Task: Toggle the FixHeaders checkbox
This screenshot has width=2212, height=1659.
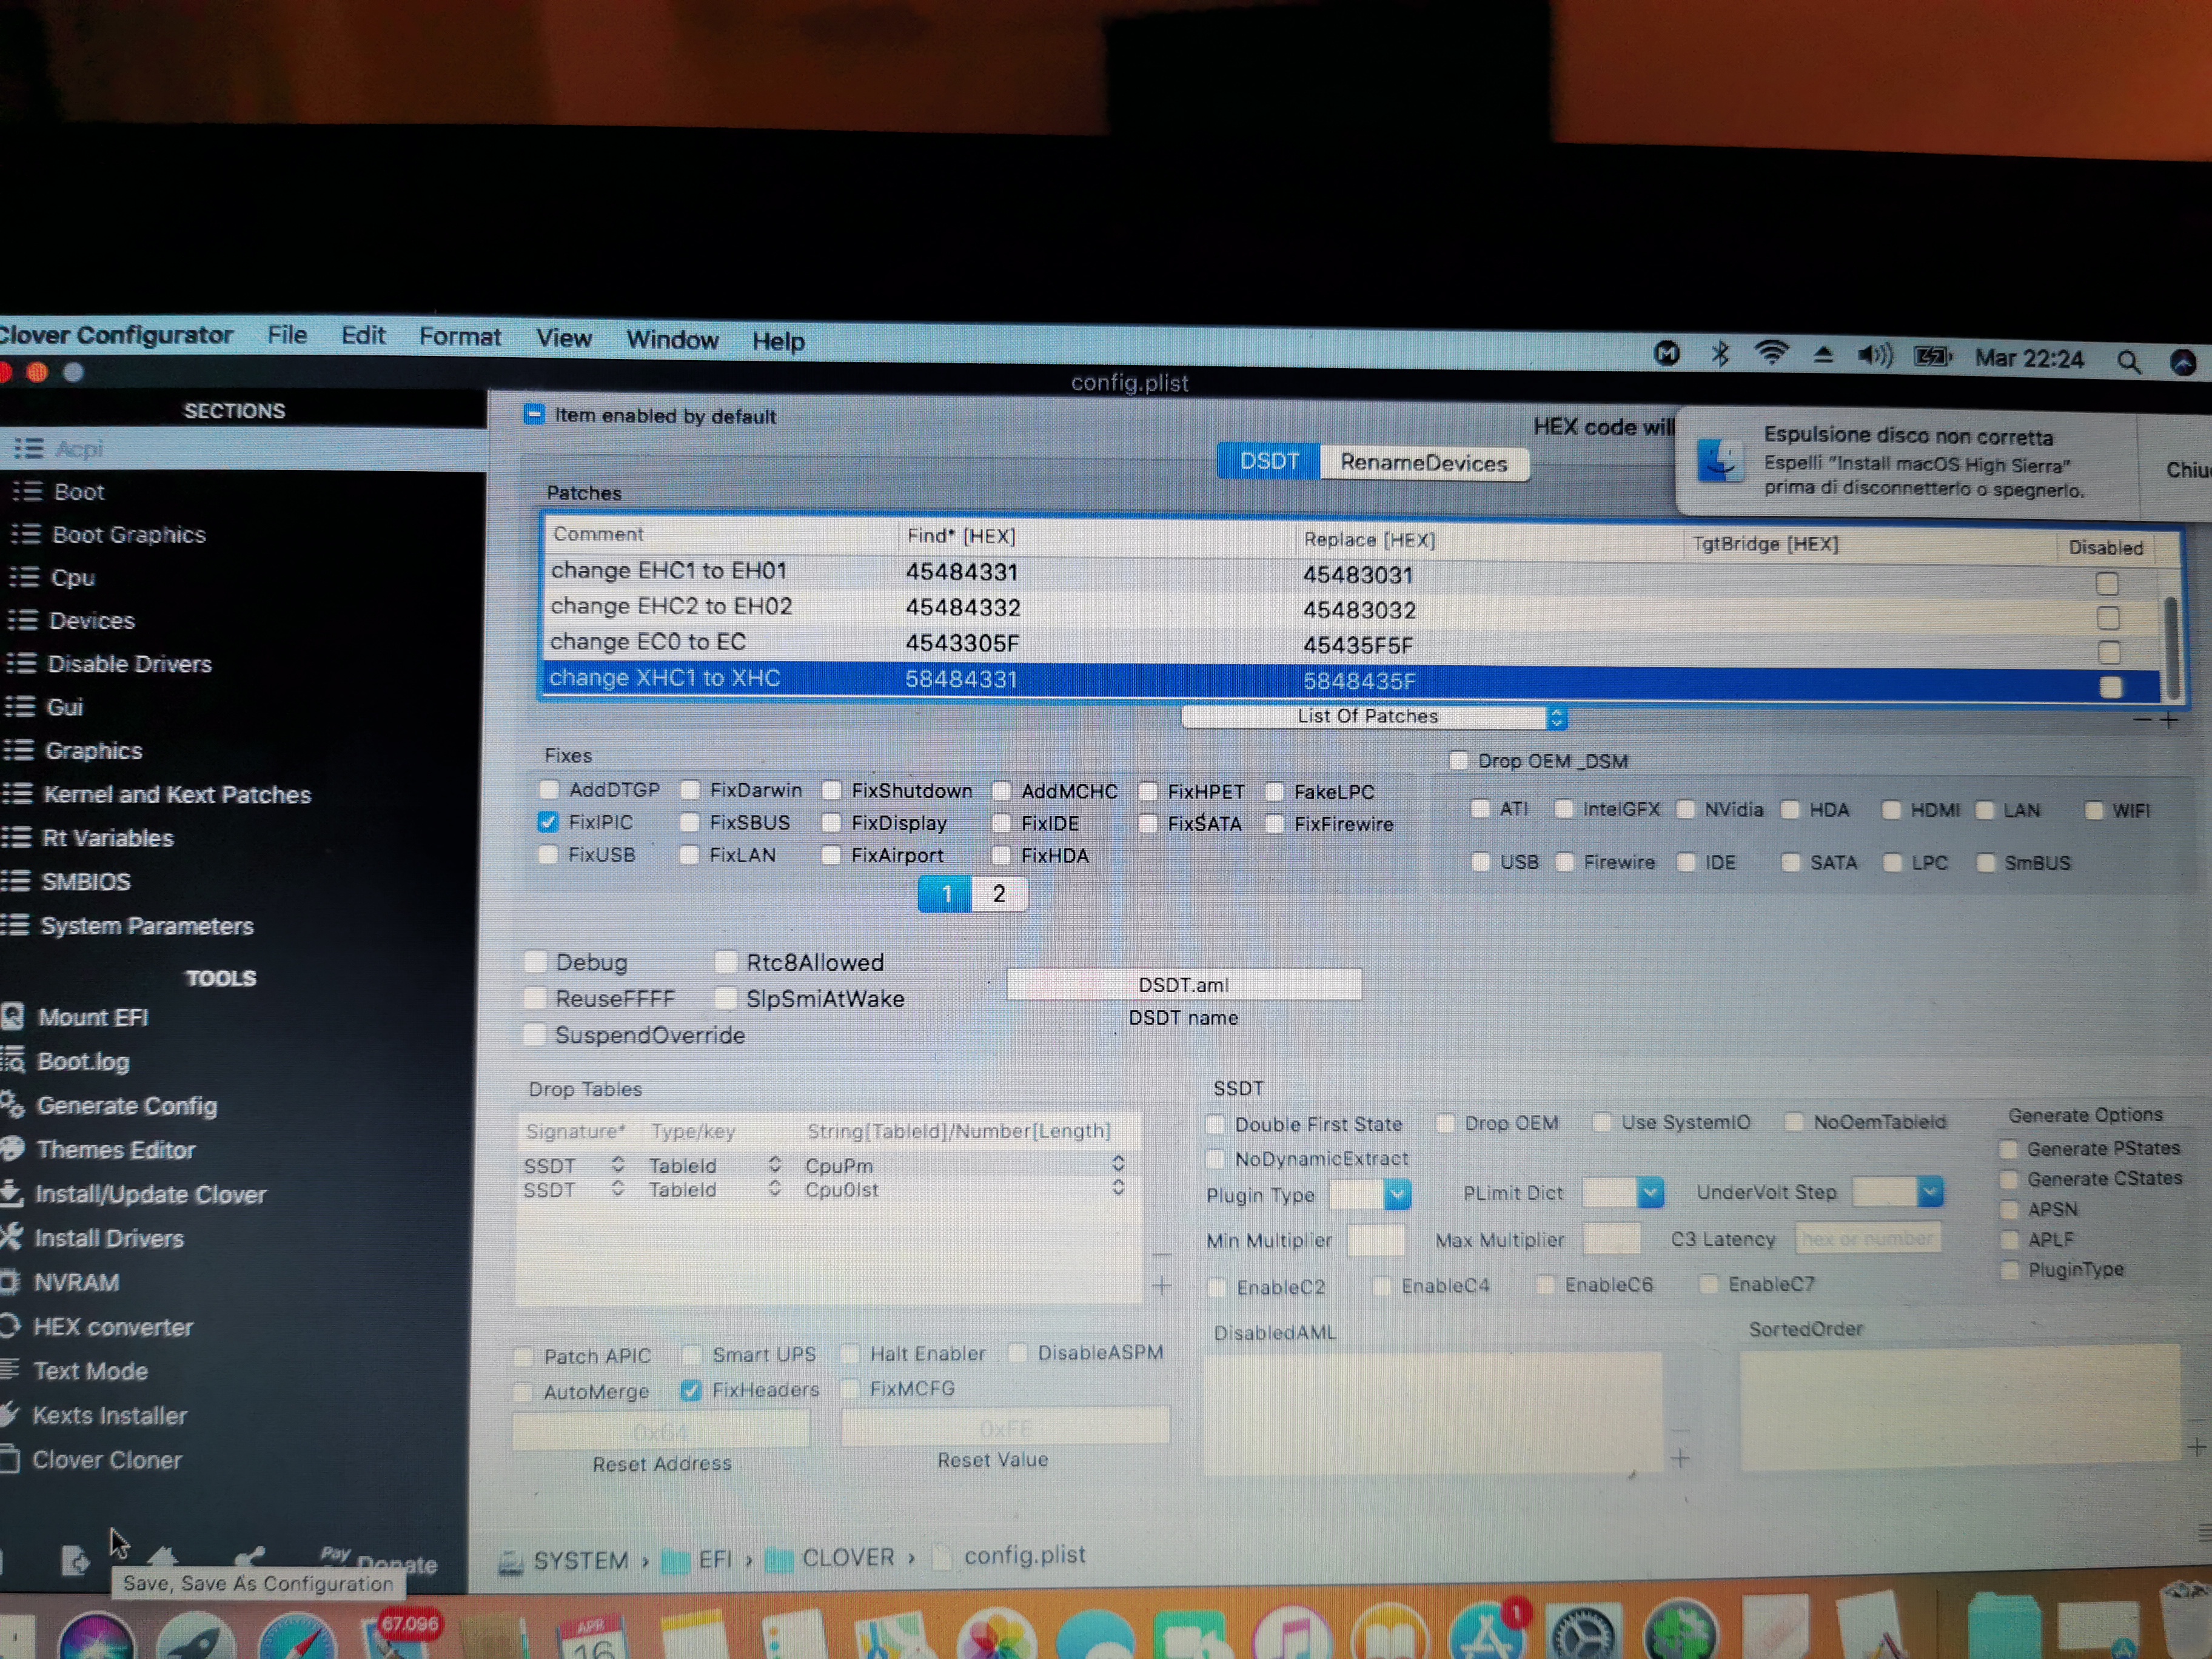Action: (x=691, y=1390)
